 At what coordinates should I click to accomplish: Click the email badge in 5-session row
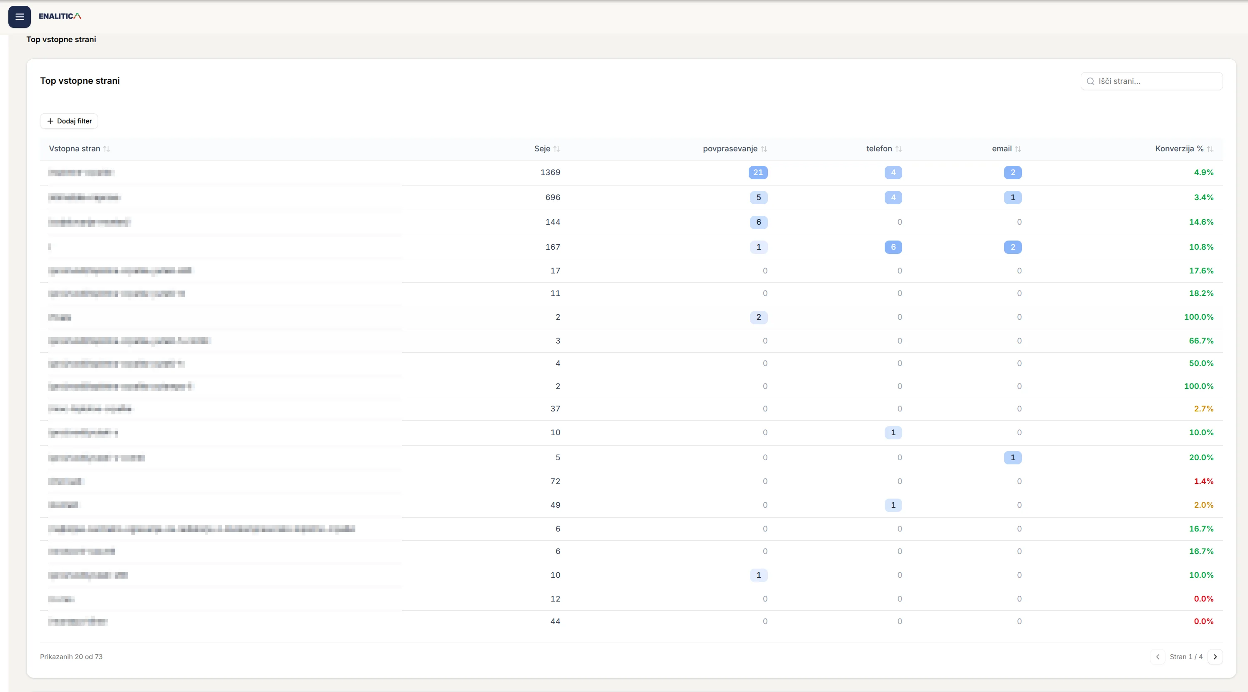(1012, 458)
